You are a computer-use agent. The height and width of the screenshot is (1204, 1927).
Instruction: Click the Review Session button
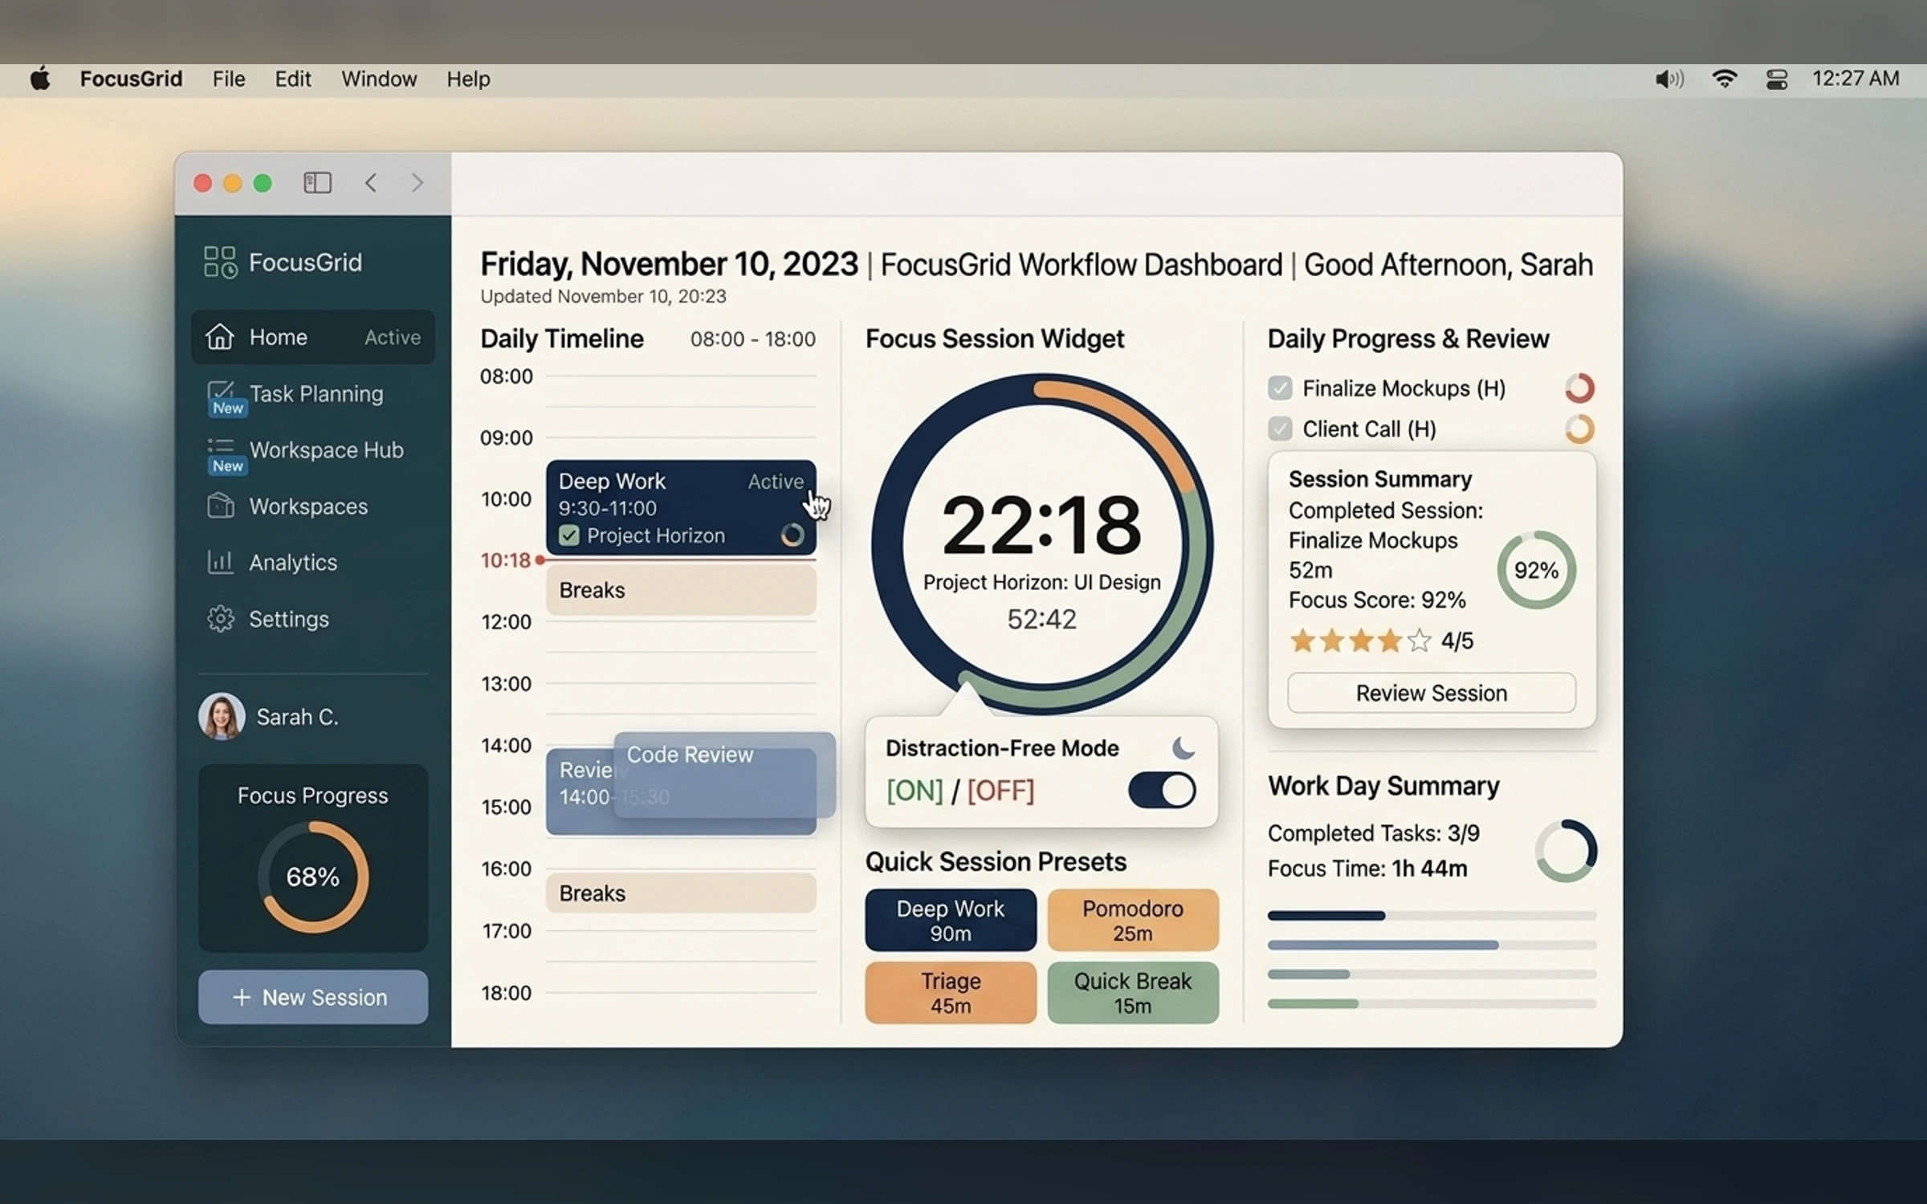point(1432,693)
